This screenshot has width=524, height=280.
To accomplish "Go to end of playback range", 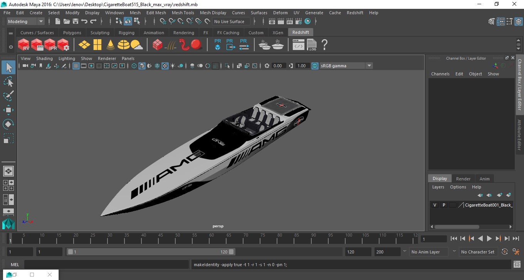I will point(516,239).
